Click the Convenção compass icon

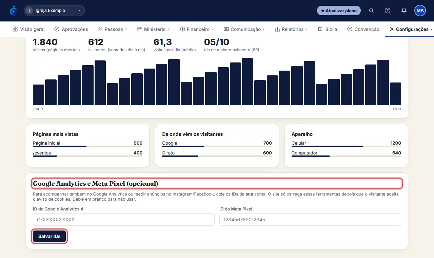(x=350, y=29)
